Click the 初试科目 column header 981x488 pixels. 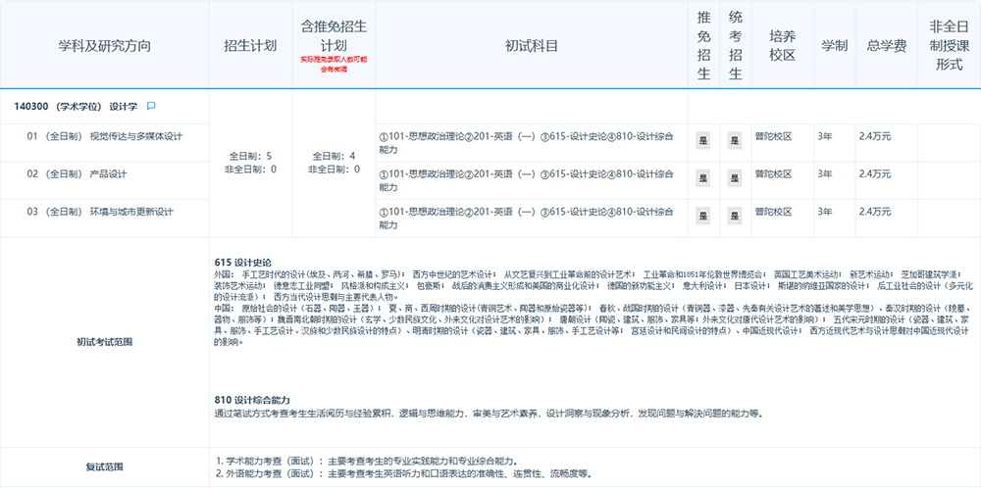coord(532,46)
